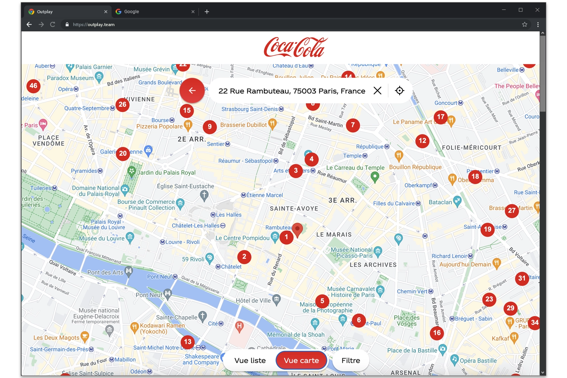567x378 pixels.
Task: Select map marker number 19
Action: click(488, 229)
